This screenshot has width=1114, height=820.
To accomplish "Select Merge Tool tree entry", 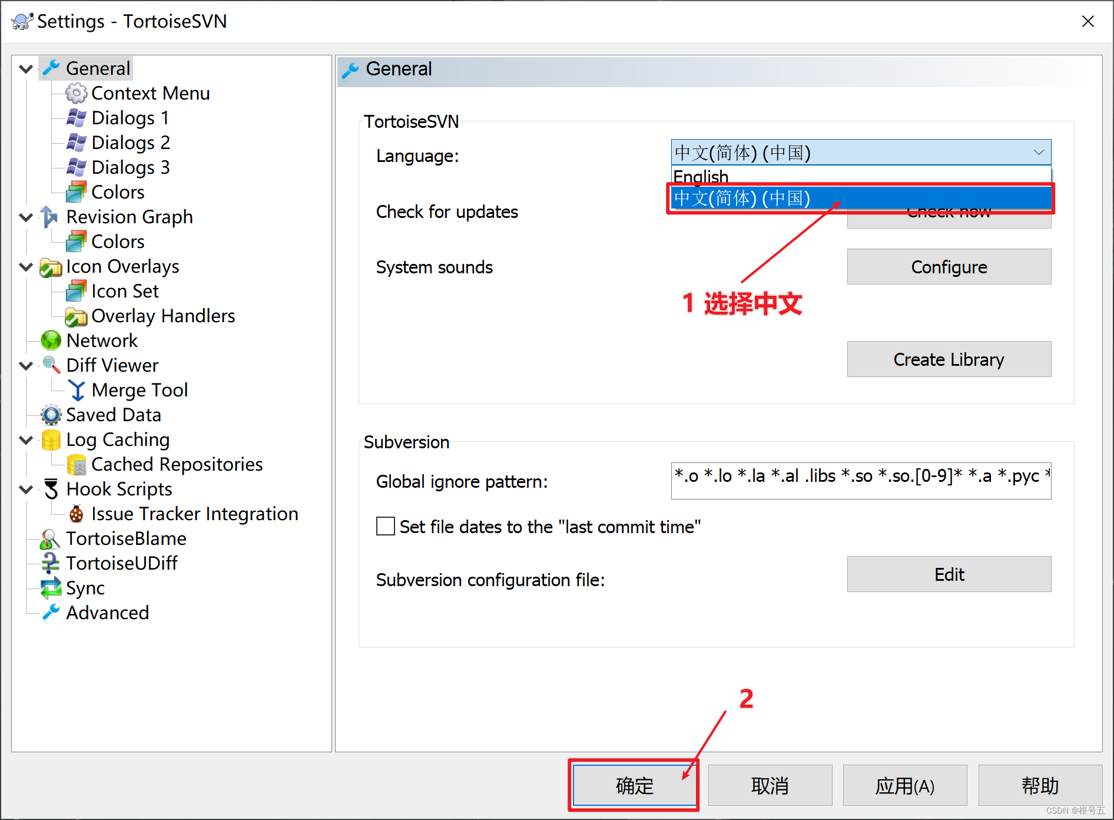I will (140, 390).
